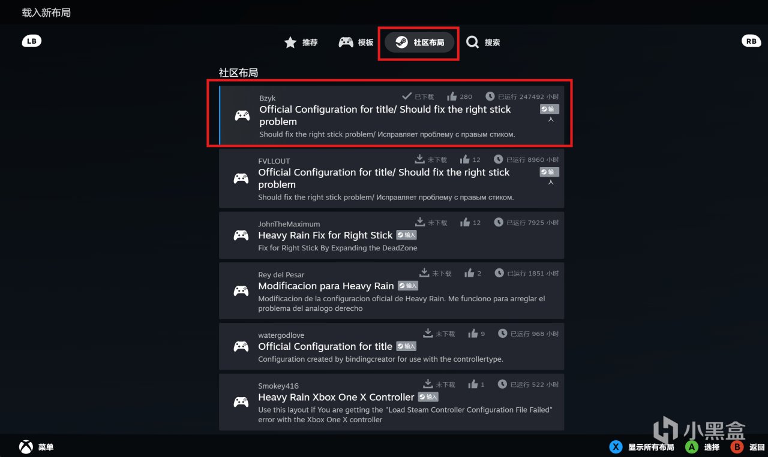Image resolution: width=768 pixels, height=457 pixels.
Task: Click the controller icon on FVLLOUT's layout
Action: tap(241, 178)
